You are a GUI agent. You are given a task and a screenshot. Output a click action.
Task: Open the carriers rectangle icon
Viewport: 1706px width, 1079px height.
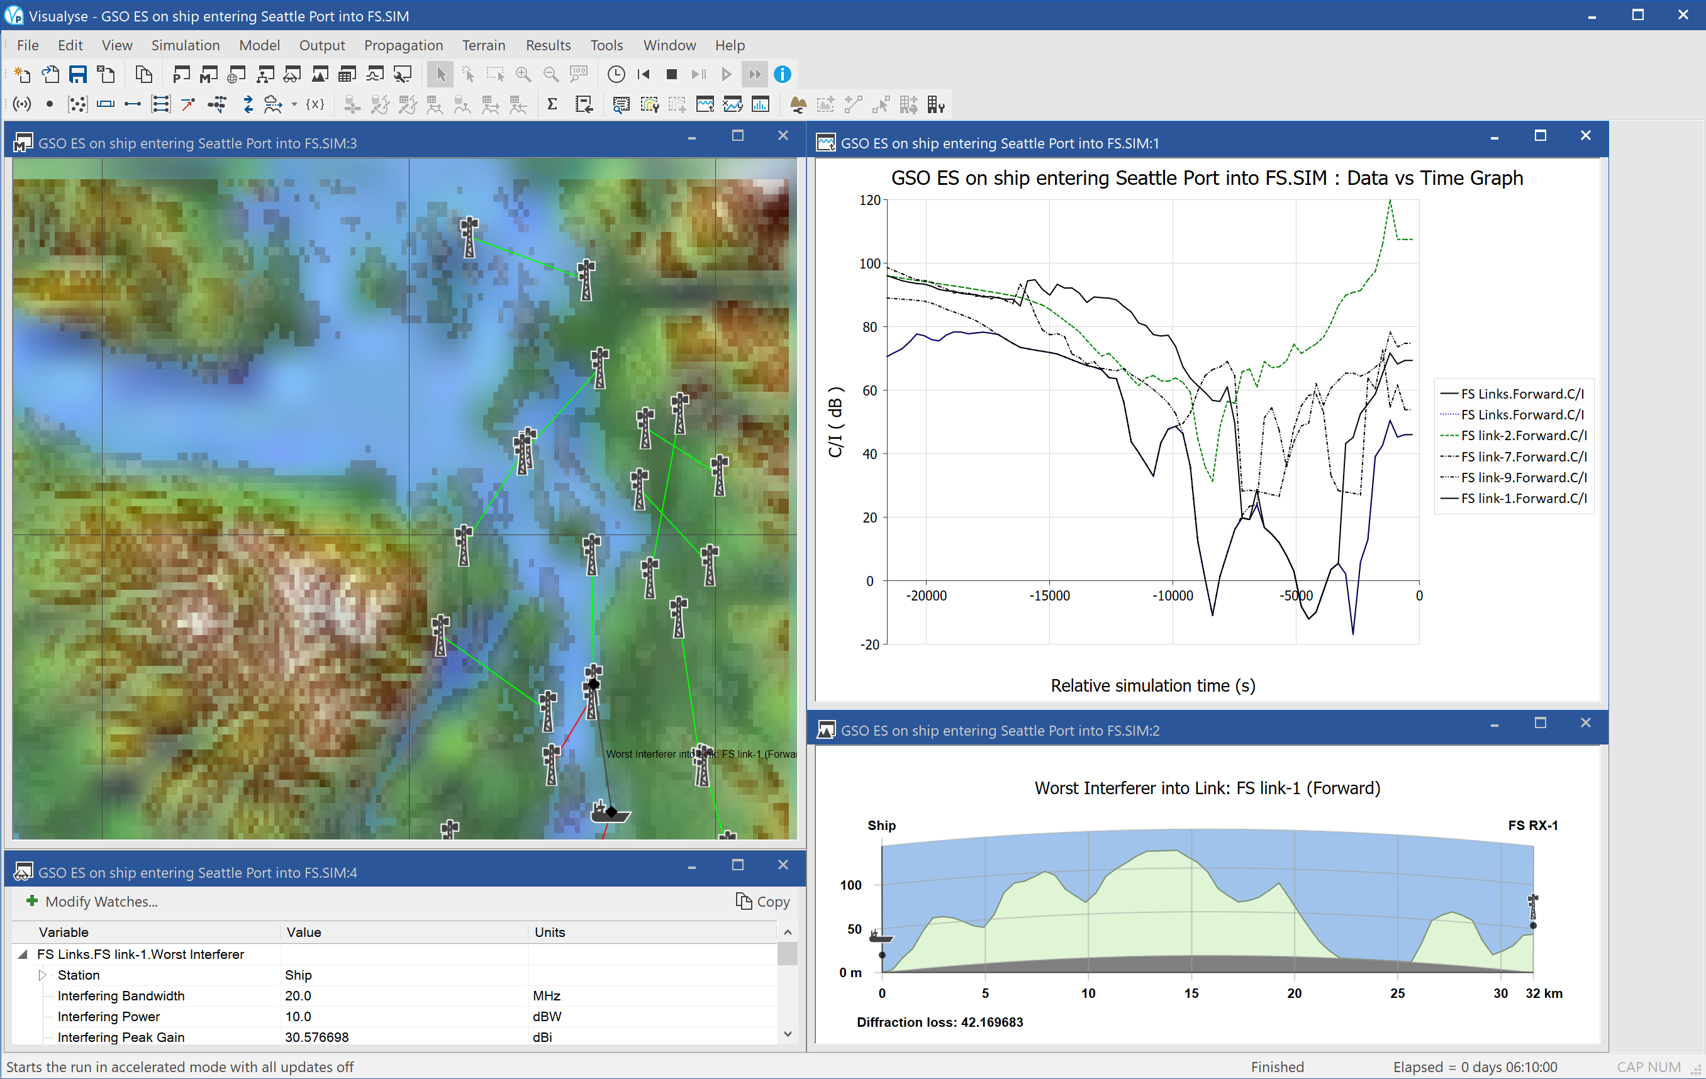(x=106, y=105)
